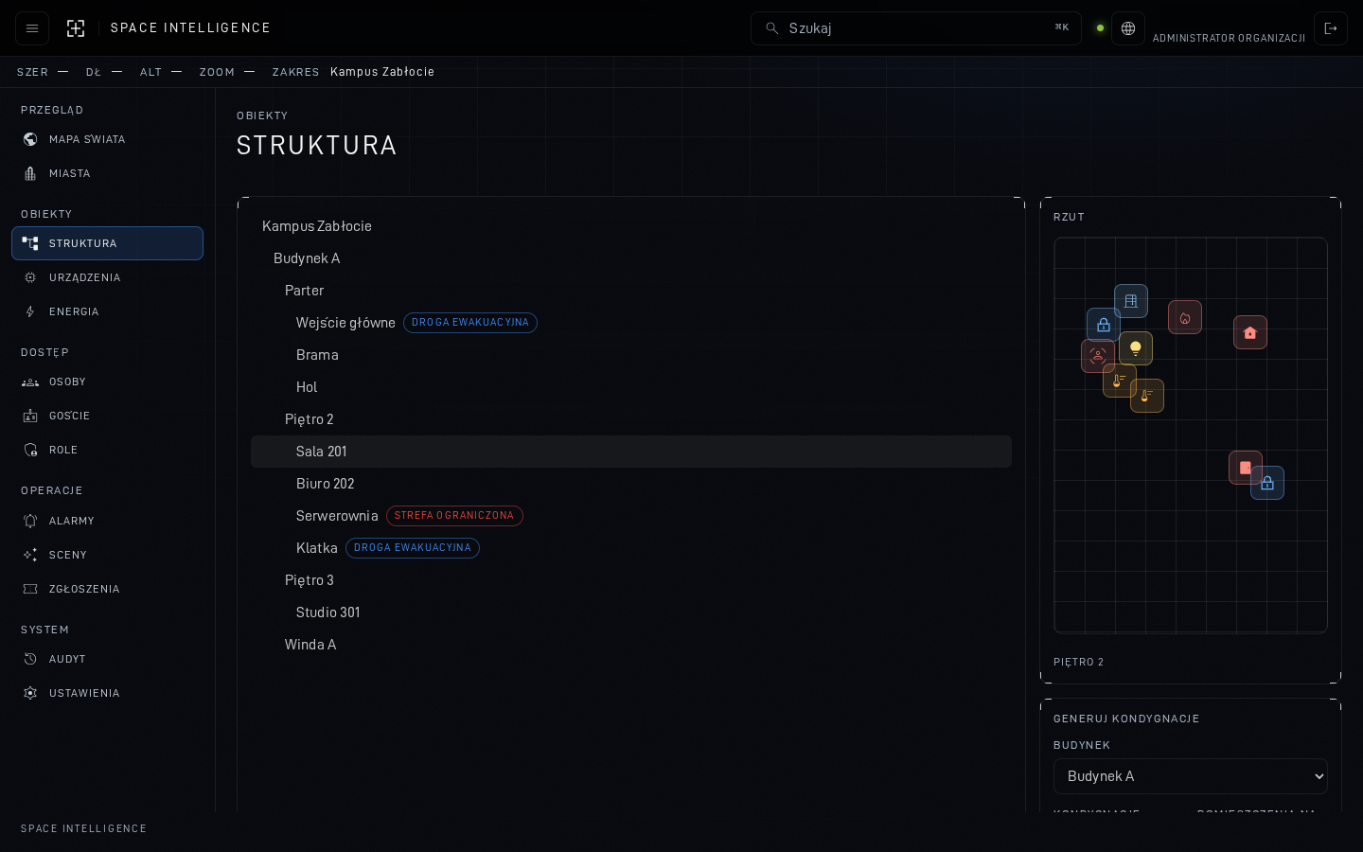Click the Ustawienia gear icon

(30, 693)
